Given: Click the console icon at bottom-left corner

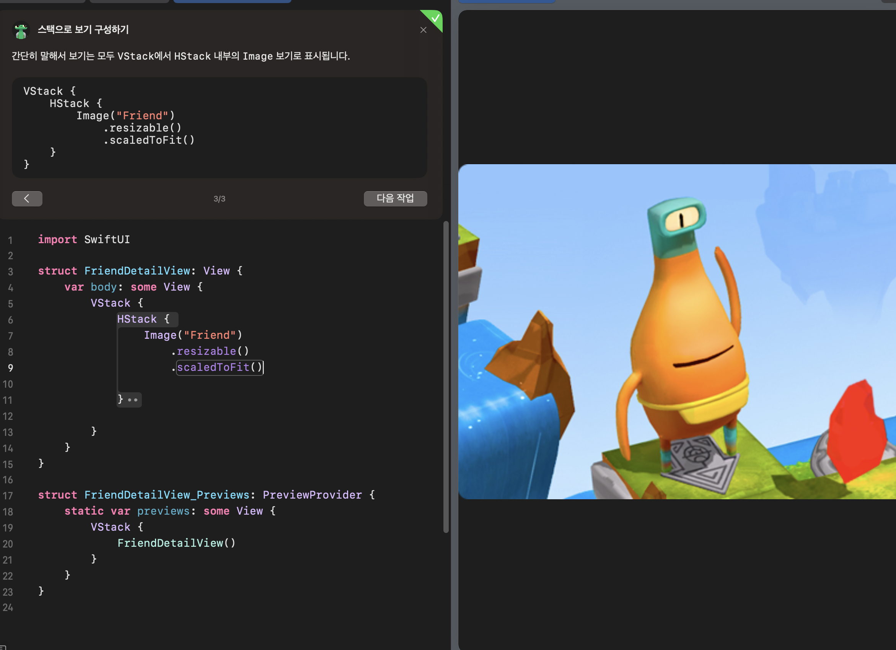Looking at the screenshot, I should 2,647.
